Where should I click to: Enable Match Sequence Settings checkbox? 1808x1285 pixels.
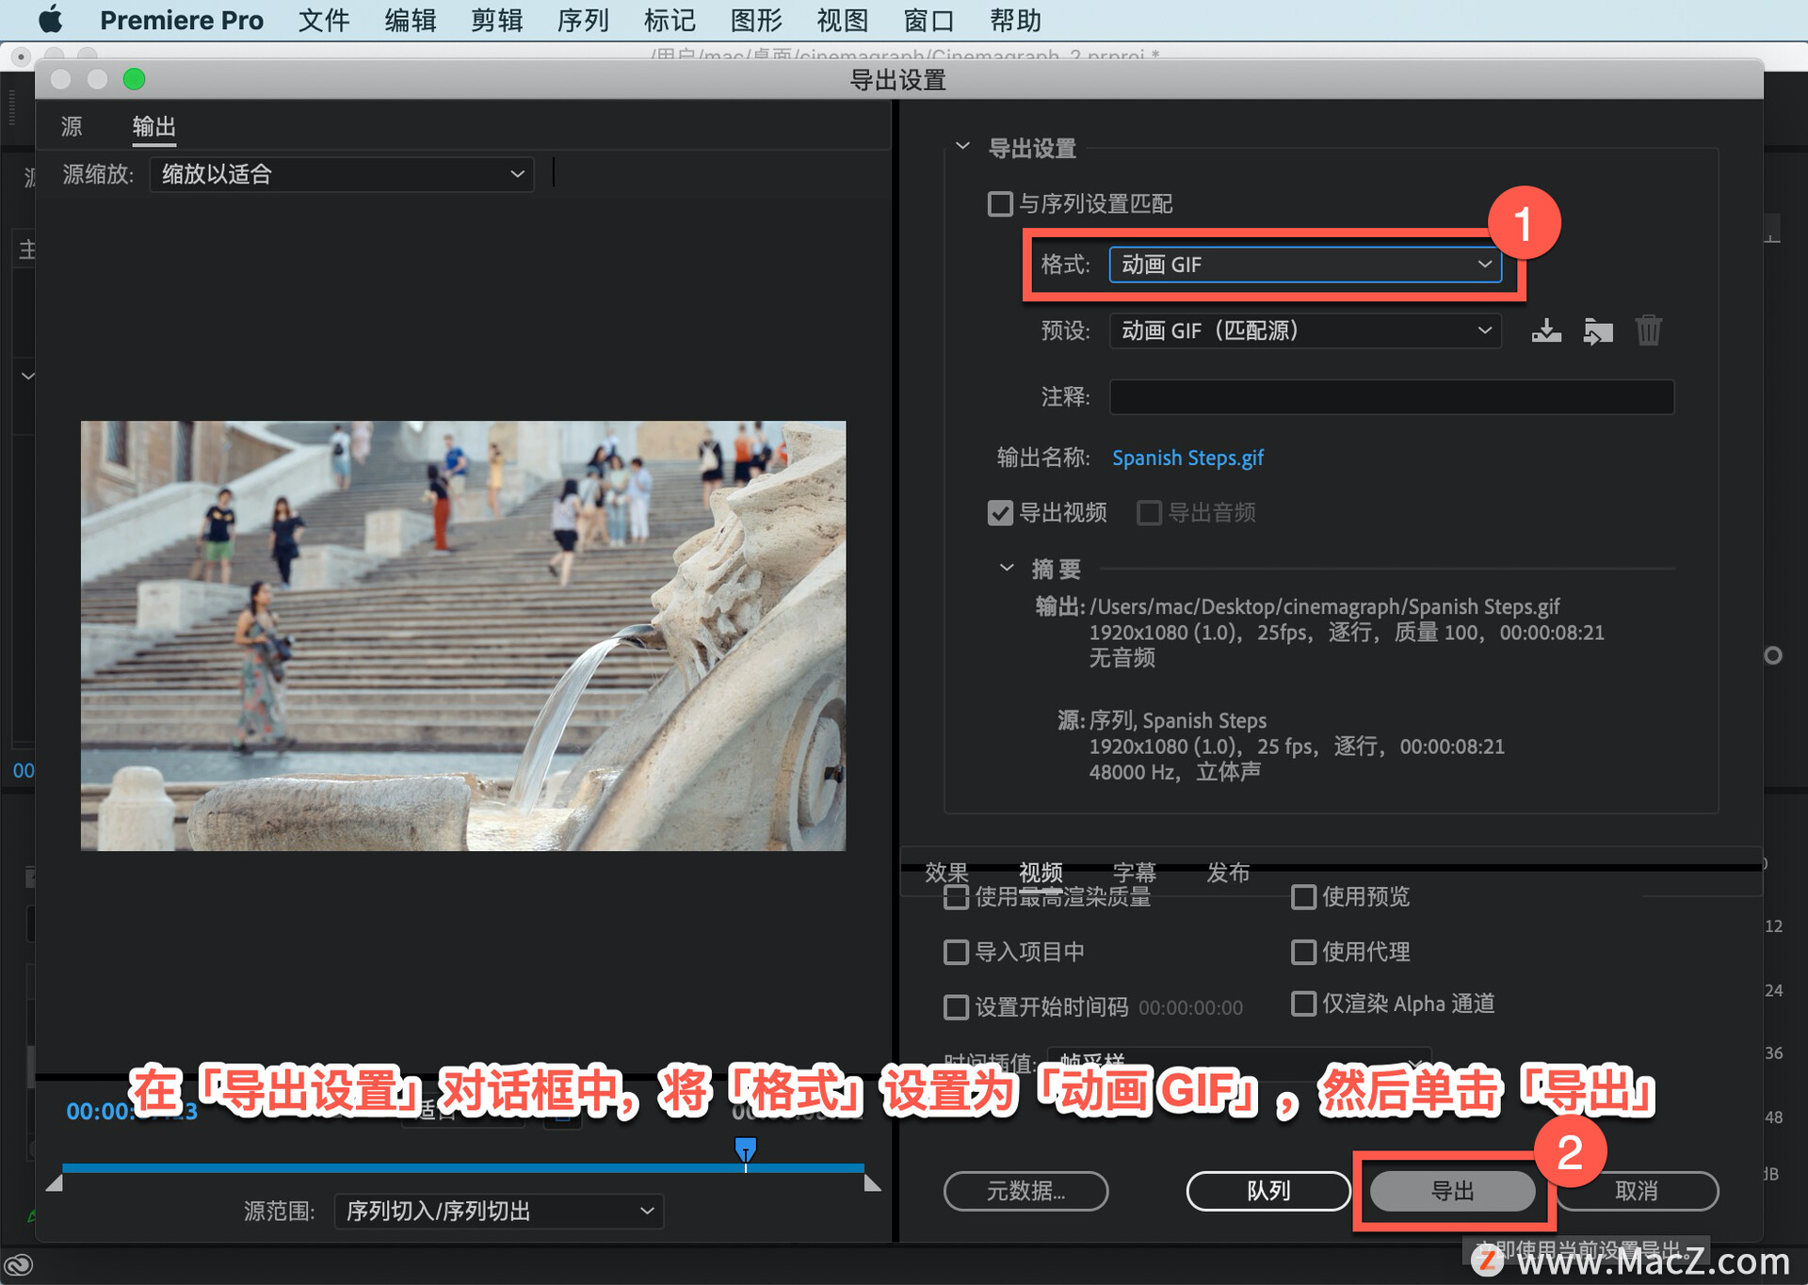click(1000, 204)
